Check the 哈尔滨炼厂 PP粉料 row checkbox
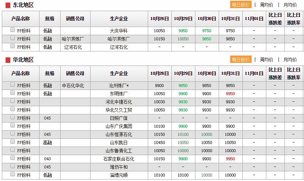This screenshot has height=181, width=304. coord(13,38)
